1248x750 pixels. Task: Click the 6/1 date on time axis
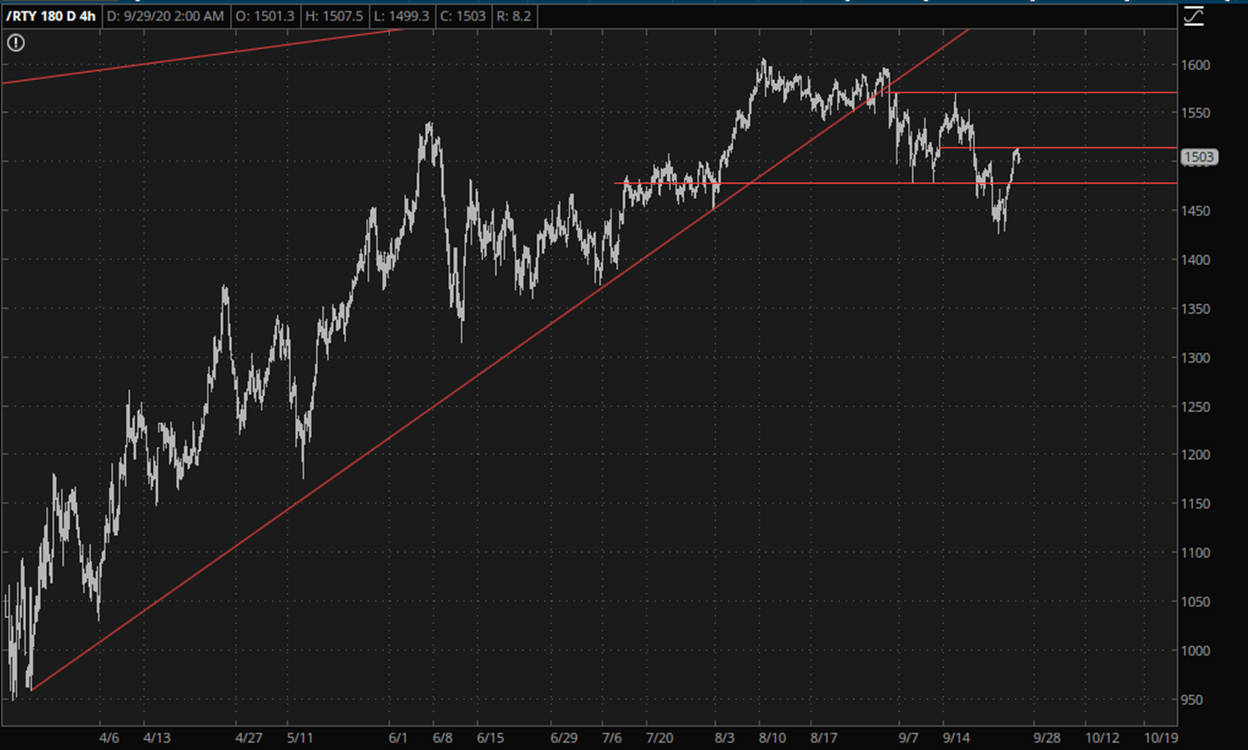point(398,738)
